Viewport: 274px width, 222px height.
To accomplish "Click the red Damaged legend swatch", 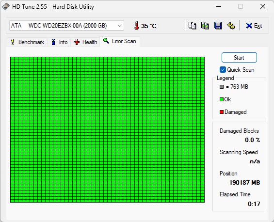I will pos(222,112).
